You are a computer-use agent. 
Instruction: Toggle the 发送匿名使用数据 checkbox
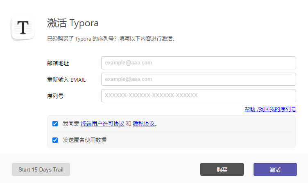coord(55,140)
